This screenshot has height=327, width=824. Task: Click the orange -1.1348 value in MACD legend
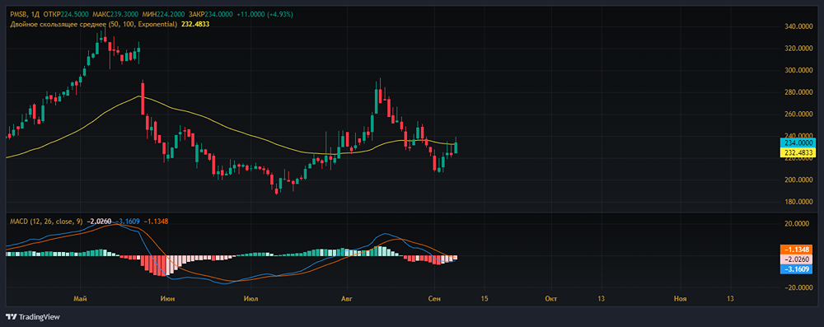click(157, 222)
